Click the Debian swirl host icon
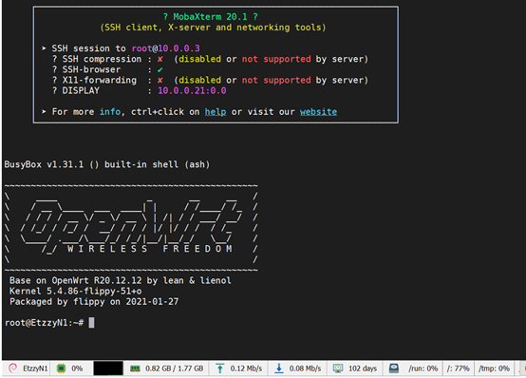Viewport: 526px width, 378px height. pos(12,369)
